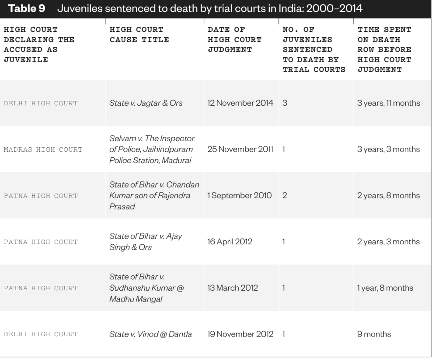Select the date 25 November 2011
The width and height of the screenshot is (432, 358).
click(240, 149)
